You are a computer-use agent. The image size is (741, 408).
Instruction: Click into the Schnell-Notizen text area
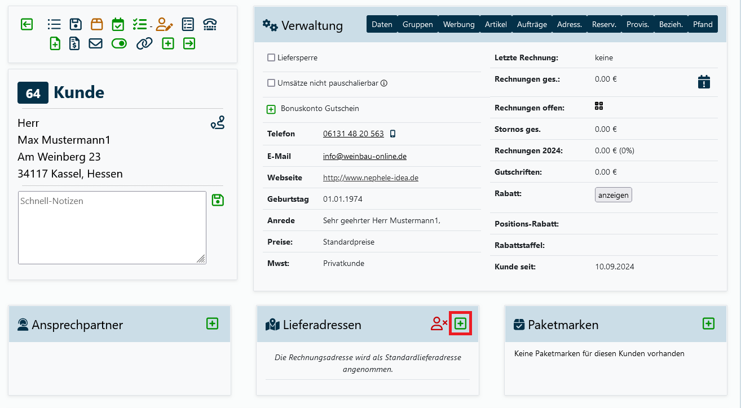(x=112, y=228)
